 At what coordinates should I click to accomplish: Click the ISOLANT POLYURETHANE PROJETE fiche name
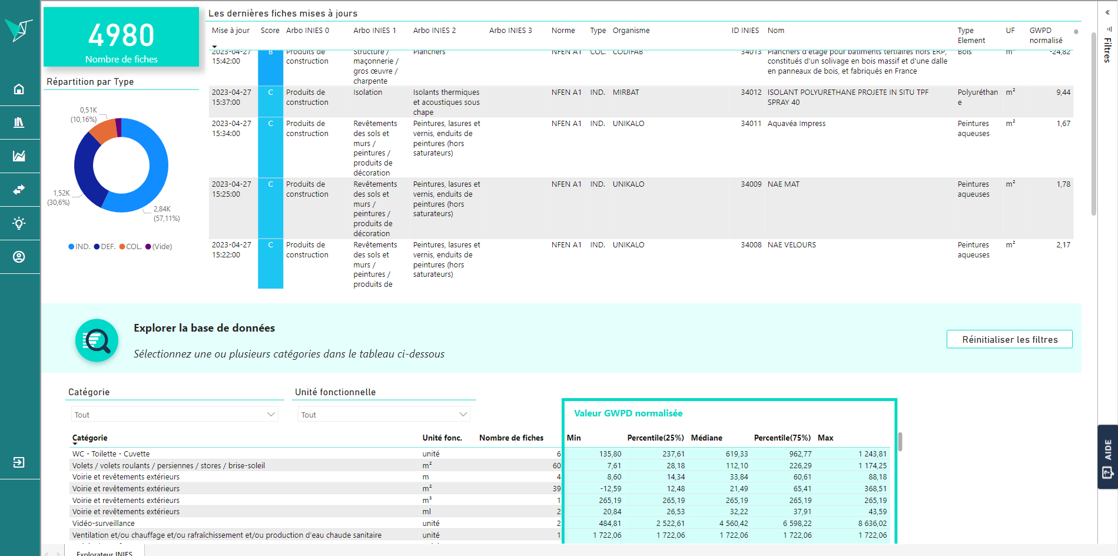[x=848, y=97]
